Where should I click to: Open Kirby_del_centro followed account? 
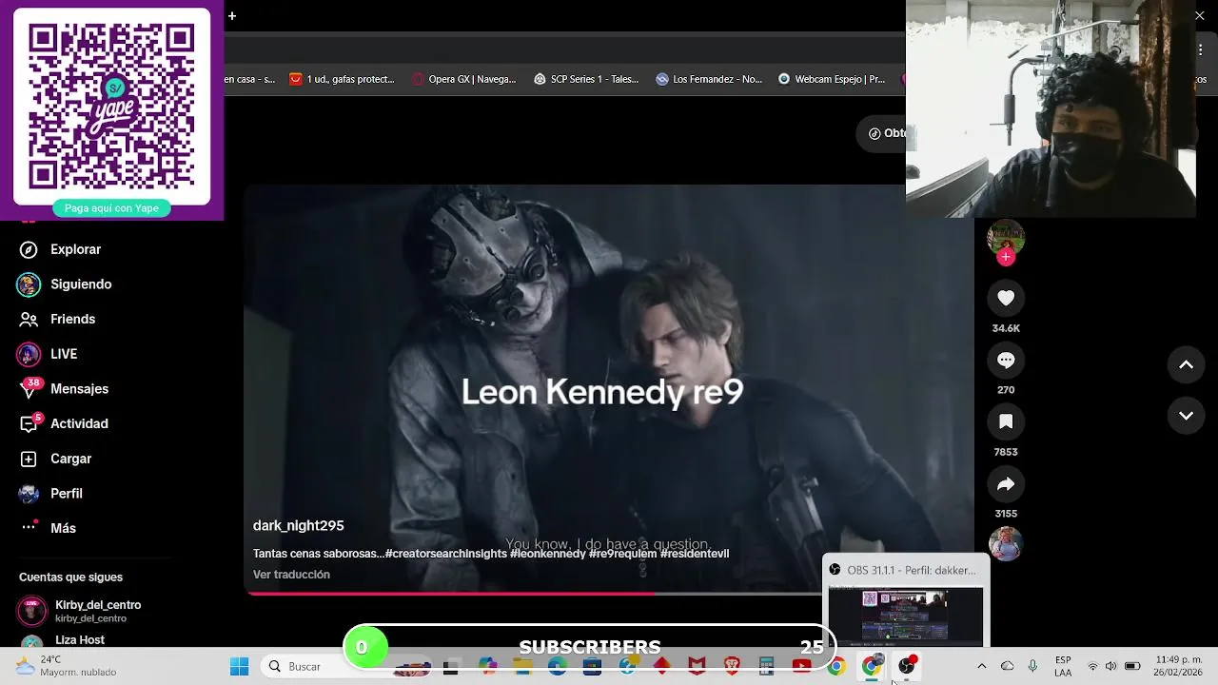coord(81,611)
